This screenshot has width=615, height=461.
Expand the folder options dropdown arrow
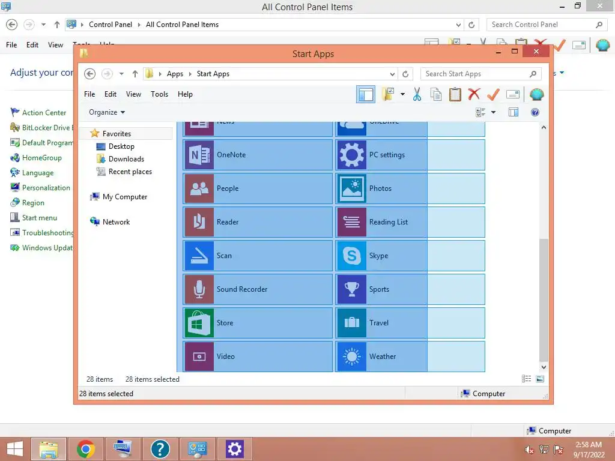402,94
